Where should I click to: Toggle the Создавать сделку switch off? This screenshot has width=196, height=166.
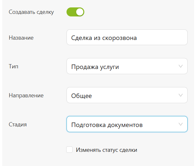click(x=75, y=12)
